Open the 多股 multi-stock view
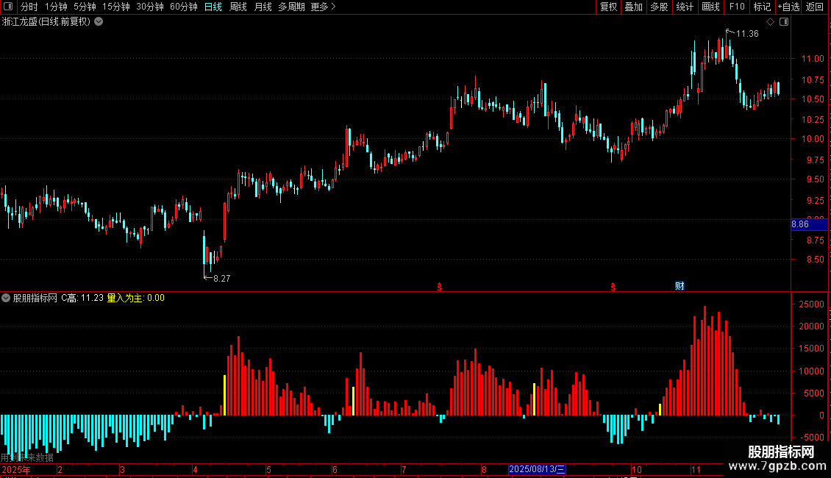831x478 pixels. (x=659, y=7)
